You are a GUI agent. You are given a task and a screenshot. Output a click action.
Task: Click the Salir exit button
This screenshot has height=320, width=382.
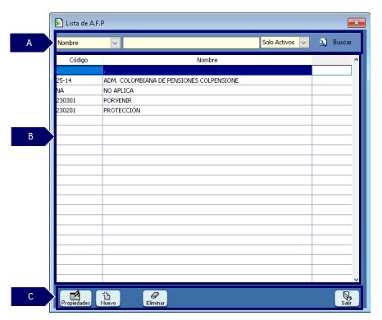pyautogui.click(x=347, y=299)
